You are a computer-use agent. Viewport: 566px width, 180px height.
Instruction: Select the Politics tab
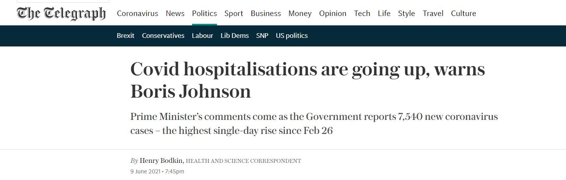click(204, 13)
